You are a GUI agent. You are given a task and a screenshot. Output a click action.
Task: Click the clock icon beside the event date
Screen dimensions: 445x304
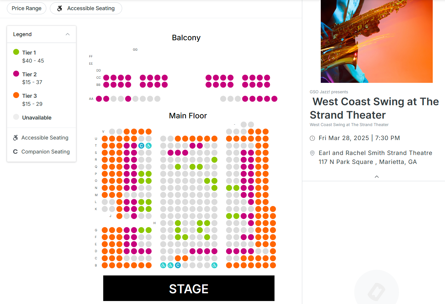(312, 138)
